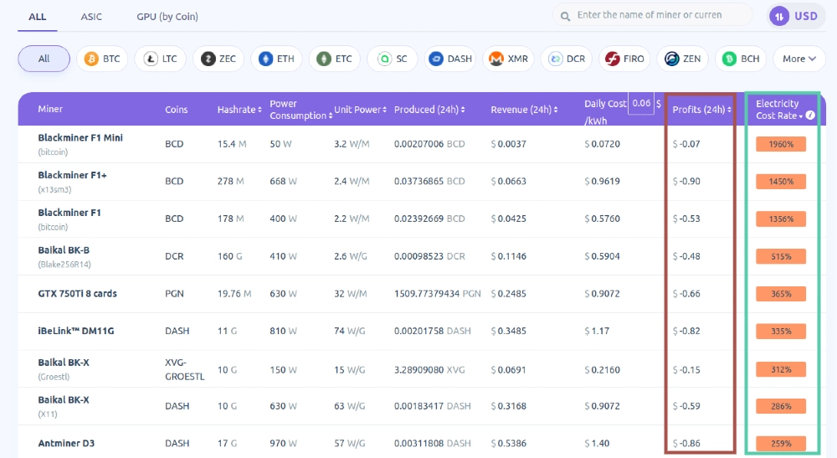Open the Blackminer F1 Mini miner link
The height and width of the screenshot is (458, 837).
pyautogui.click(x=80, y=137)
